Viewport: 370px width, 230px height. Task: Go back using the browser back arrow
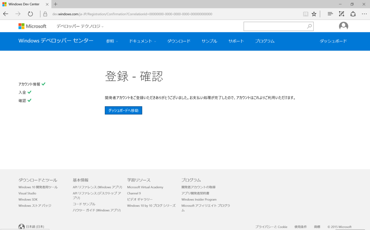click(6, 14)
